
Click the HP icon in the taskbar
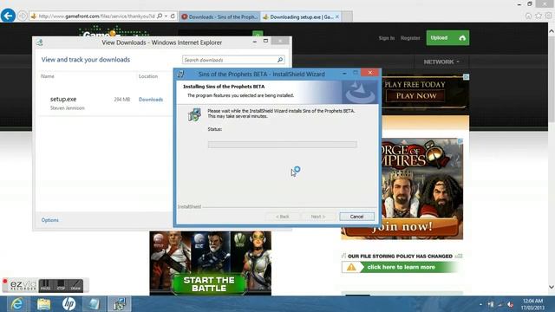coord(69,304)
